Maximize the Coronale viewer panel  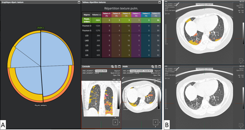119,66
